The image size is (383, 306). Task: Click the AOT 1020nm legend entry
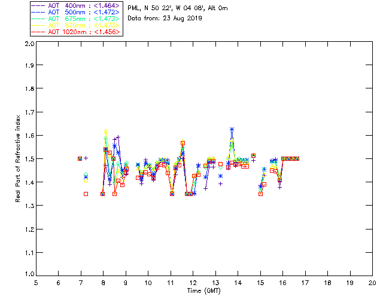(75, 32)
